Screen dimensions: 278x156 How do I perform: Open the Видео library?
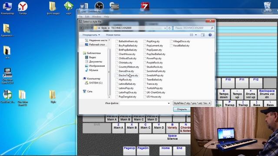coord(90,57)
